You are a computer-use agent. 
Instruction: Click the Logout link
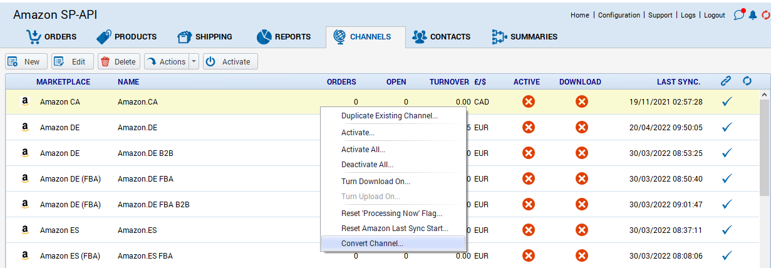(x=714, y=15)
